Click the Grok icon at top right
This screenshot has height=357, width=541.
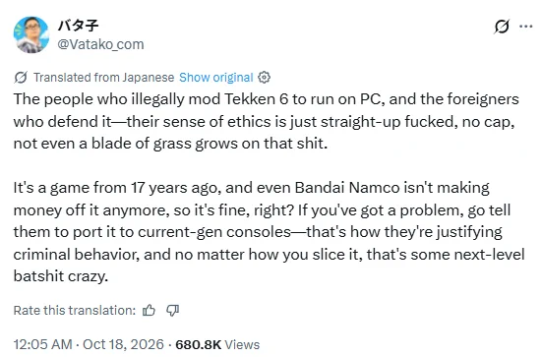[502, 27]
